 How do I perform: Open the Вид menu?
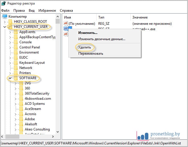click(x=32, y=11)
